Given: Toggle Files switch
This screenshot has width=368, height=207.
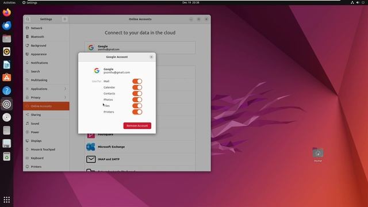Looking at the screenshot, I should tap(137, 106).
